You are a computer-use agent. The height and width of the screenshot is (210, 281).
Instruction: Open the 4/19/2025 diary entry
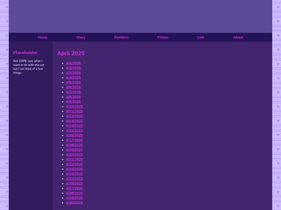pos(74,150)
